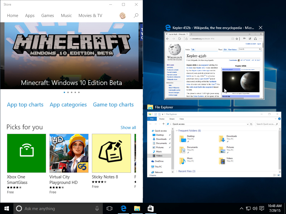The width and height of the screenshot is (286, 214).
Task: Open Action Center notifications icon
Action: pos(262,208)
